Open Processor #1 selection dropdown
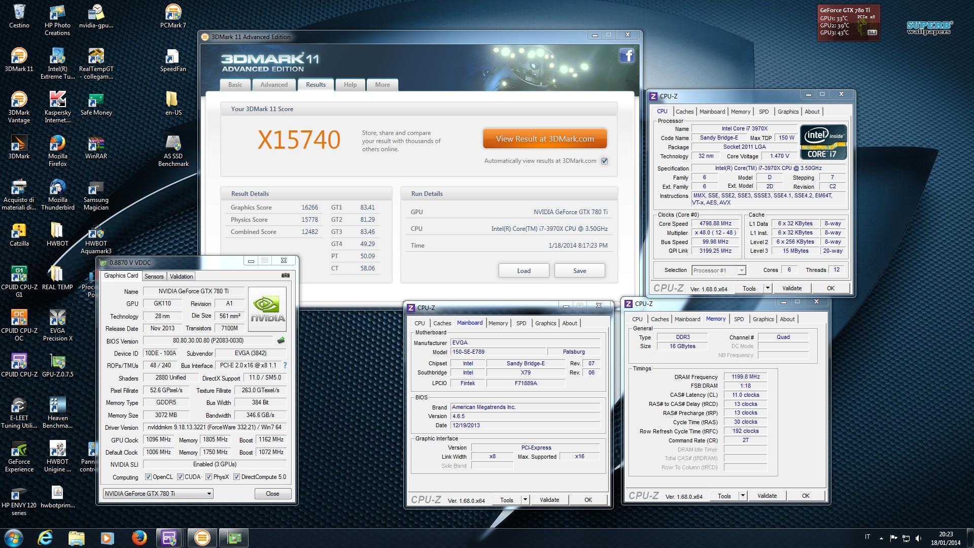The image size is (974, 548). pyautogui.click(x=718, y=270)
